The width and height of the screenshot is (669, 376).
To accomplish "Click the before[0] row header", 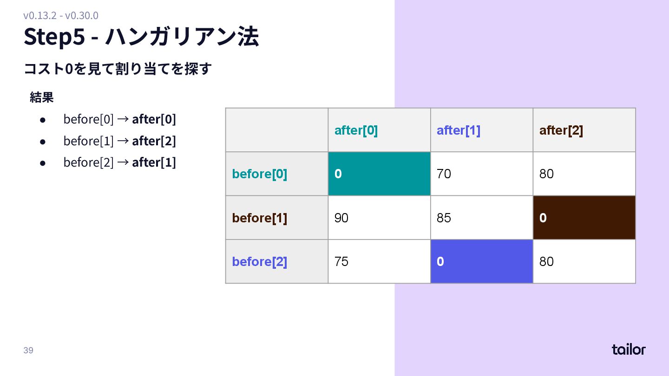I will coord(277,174).
